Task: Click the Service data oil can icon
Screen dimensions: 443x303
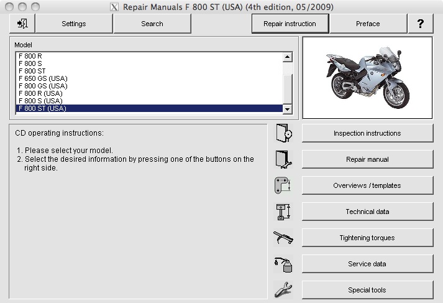Action: tap(283, 264)
